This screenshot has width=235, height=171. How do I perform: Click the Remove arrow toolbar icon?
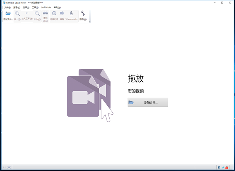(x=62, y=13)
